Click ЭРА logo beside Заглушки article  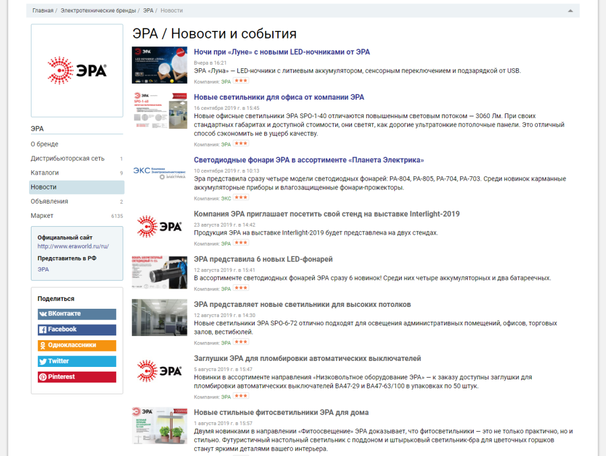[x=159, y=371]
